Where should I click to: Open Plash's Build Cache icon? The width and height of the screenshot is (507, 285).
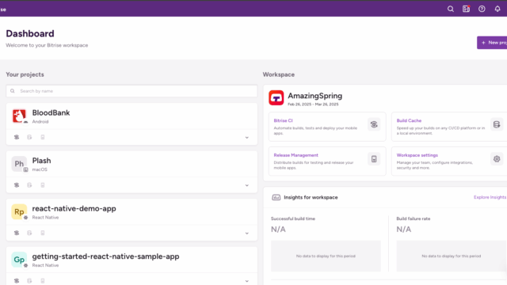click(29, 185)
